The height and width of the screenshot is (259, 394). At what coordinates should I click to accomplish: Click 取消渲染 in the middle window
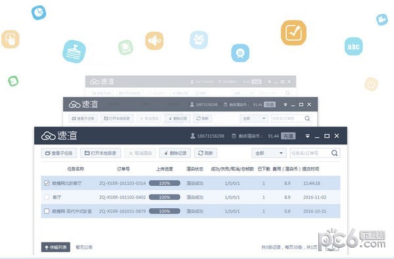pos(149,119)
